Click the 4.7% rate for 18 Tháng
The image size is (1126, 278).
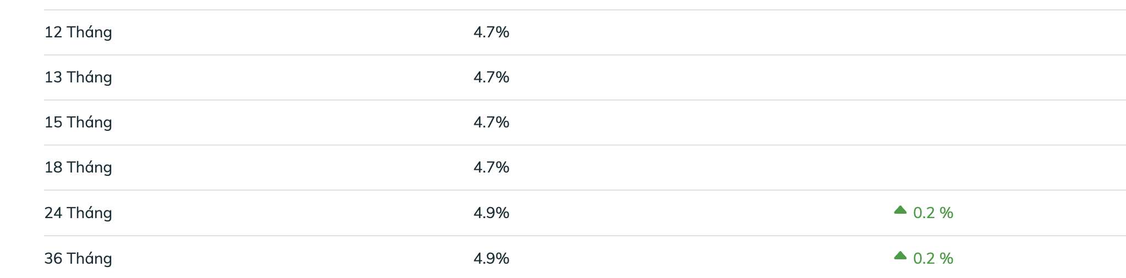491,168
